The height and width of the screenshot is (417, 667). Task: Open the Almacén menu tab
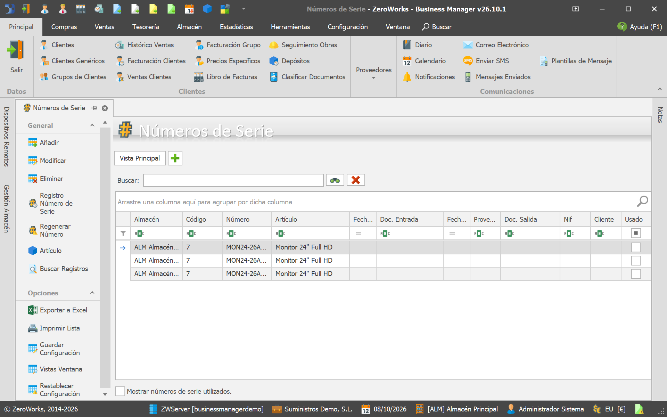coord(189,27)
